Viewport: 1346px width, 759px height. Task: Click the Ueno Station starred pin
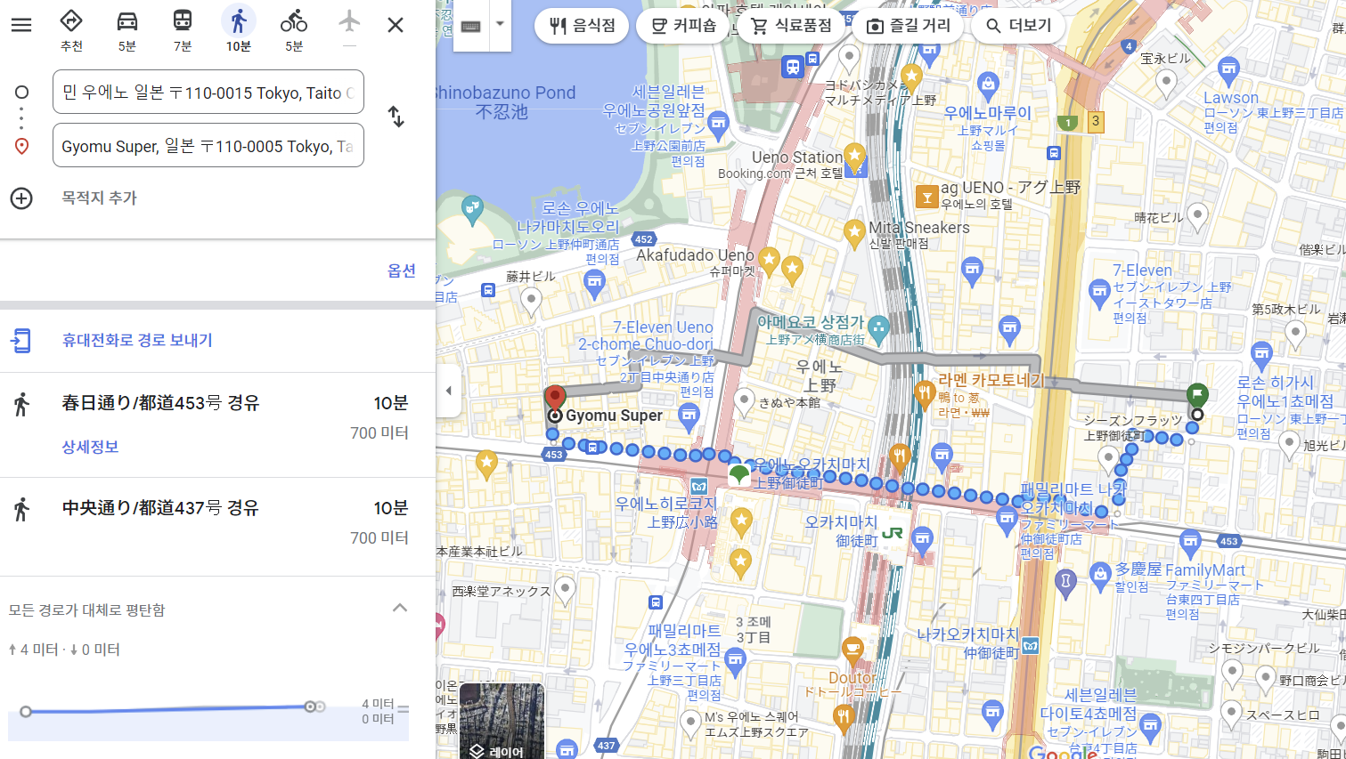click(854, 158)
